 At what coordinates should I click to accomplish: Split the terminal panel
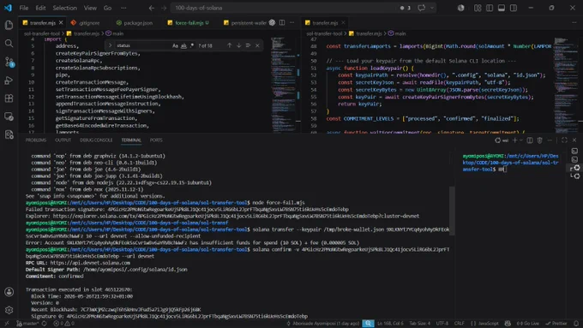tap(530, 140)
